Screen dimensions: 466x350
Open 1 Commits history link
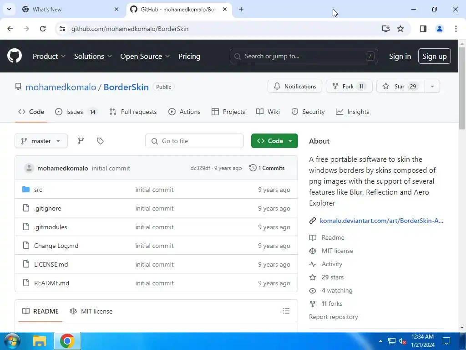click(267, 168)
